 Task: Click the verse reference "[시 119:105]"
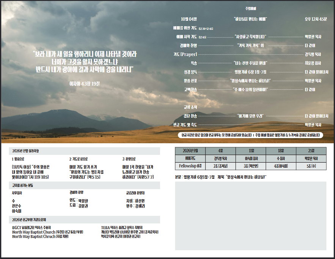point(39,177)
